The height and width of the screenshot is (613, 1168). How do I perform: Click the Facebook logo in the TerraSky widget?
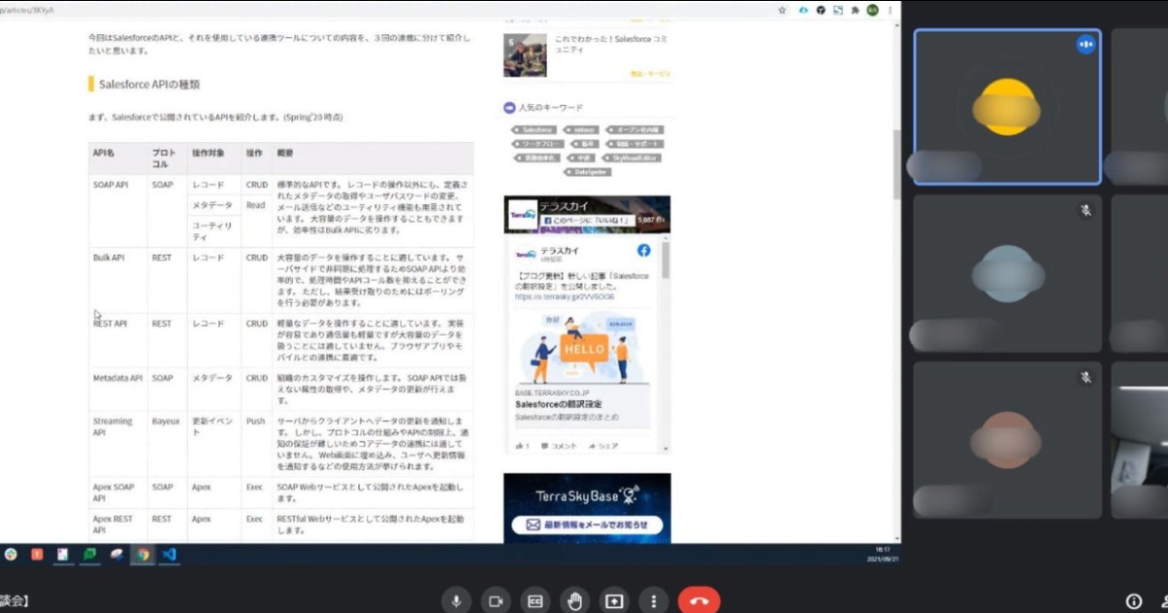tap(643, 251)
